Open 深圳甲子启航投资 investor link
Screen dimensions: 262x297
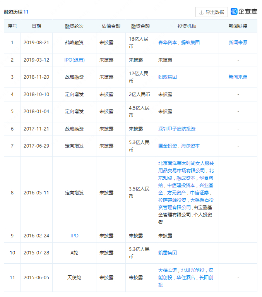click(x=177, y=129)
